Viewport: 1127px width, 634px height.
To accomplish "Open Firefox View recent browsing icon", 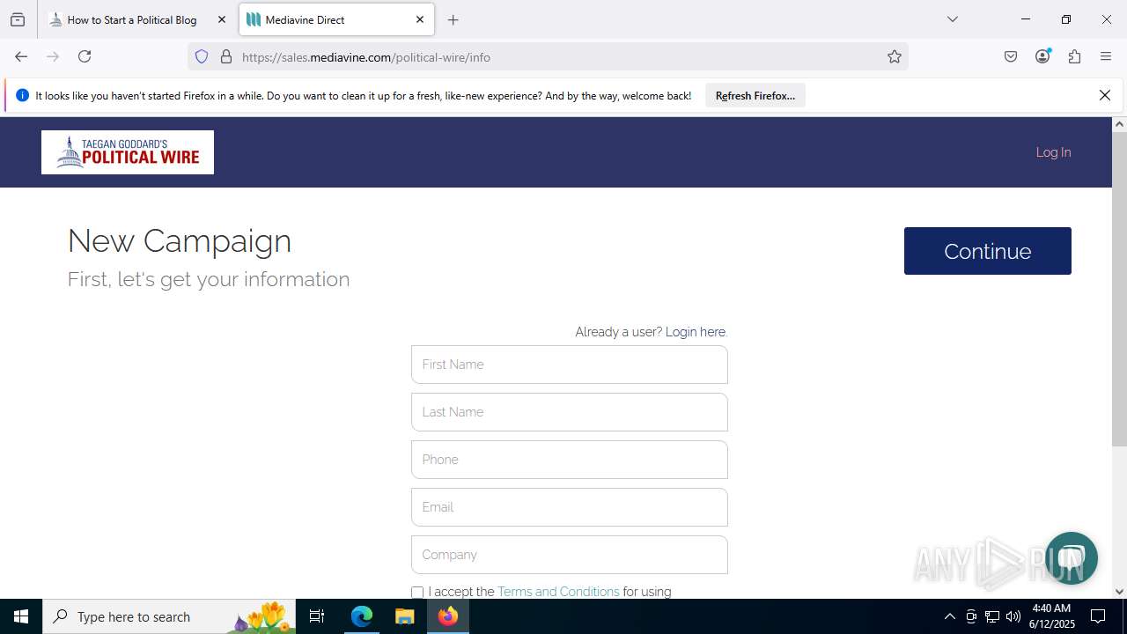I will [x=18, y=19].
